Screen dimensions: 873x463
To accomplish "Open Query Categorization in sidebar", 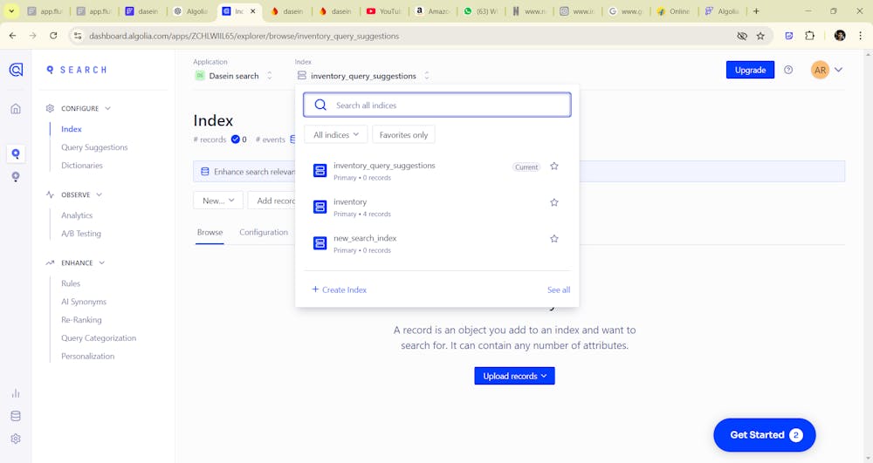I will 99,338.
